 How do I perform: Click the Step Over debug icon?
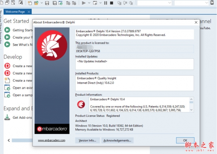[125, 3]
